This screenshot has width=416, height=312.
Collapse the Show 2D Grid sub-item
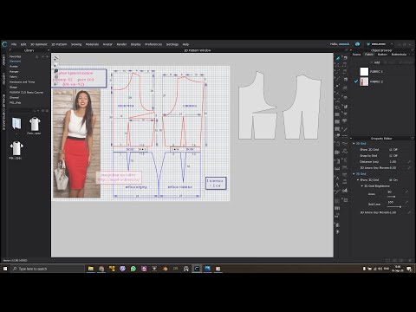coord(358,179)
